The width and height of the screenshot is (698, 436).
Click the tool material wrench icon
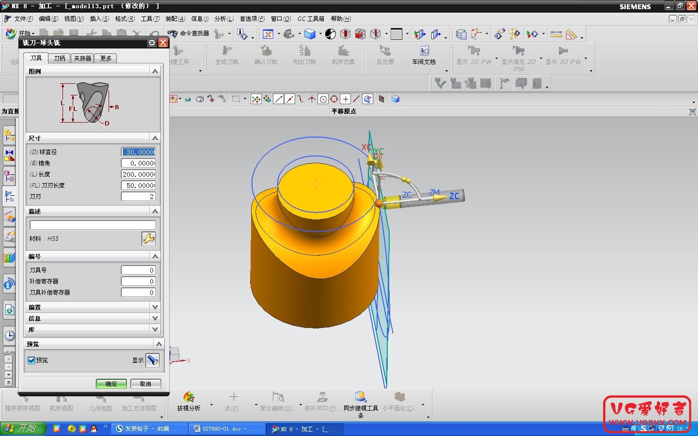tap(149, 239)
